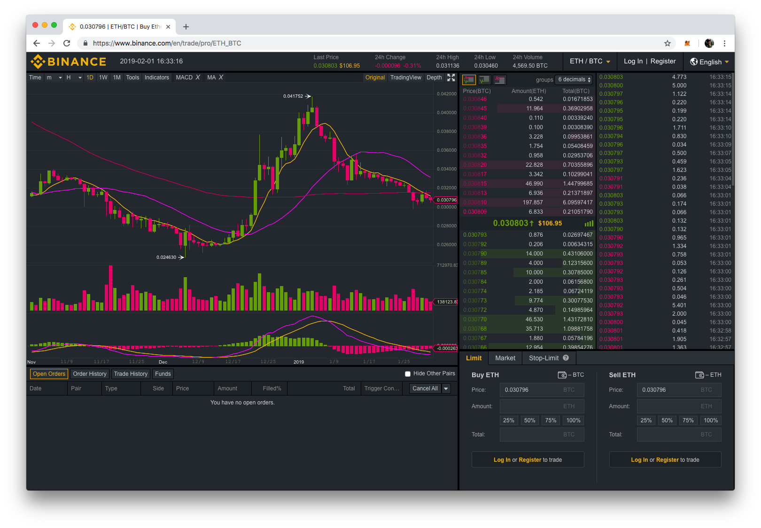This screenshot has width=761, height=528.
Task: Click the BTC wallet icon under Buy ETH
Action: point(562,375)
